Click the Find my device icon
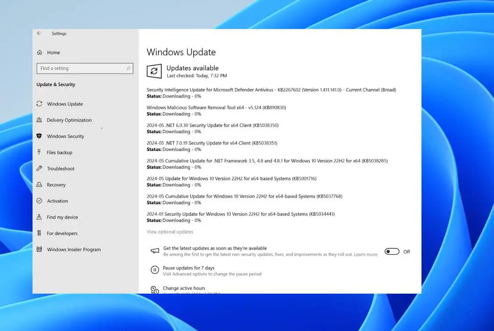This screenshot has height=331, width=494. click(40, 217)
